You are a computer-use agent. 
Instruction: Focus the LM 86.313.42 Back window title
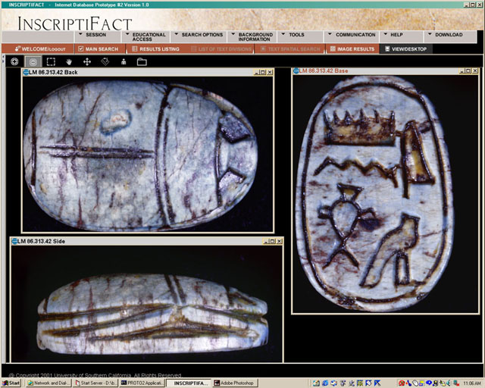coord(53,72)
